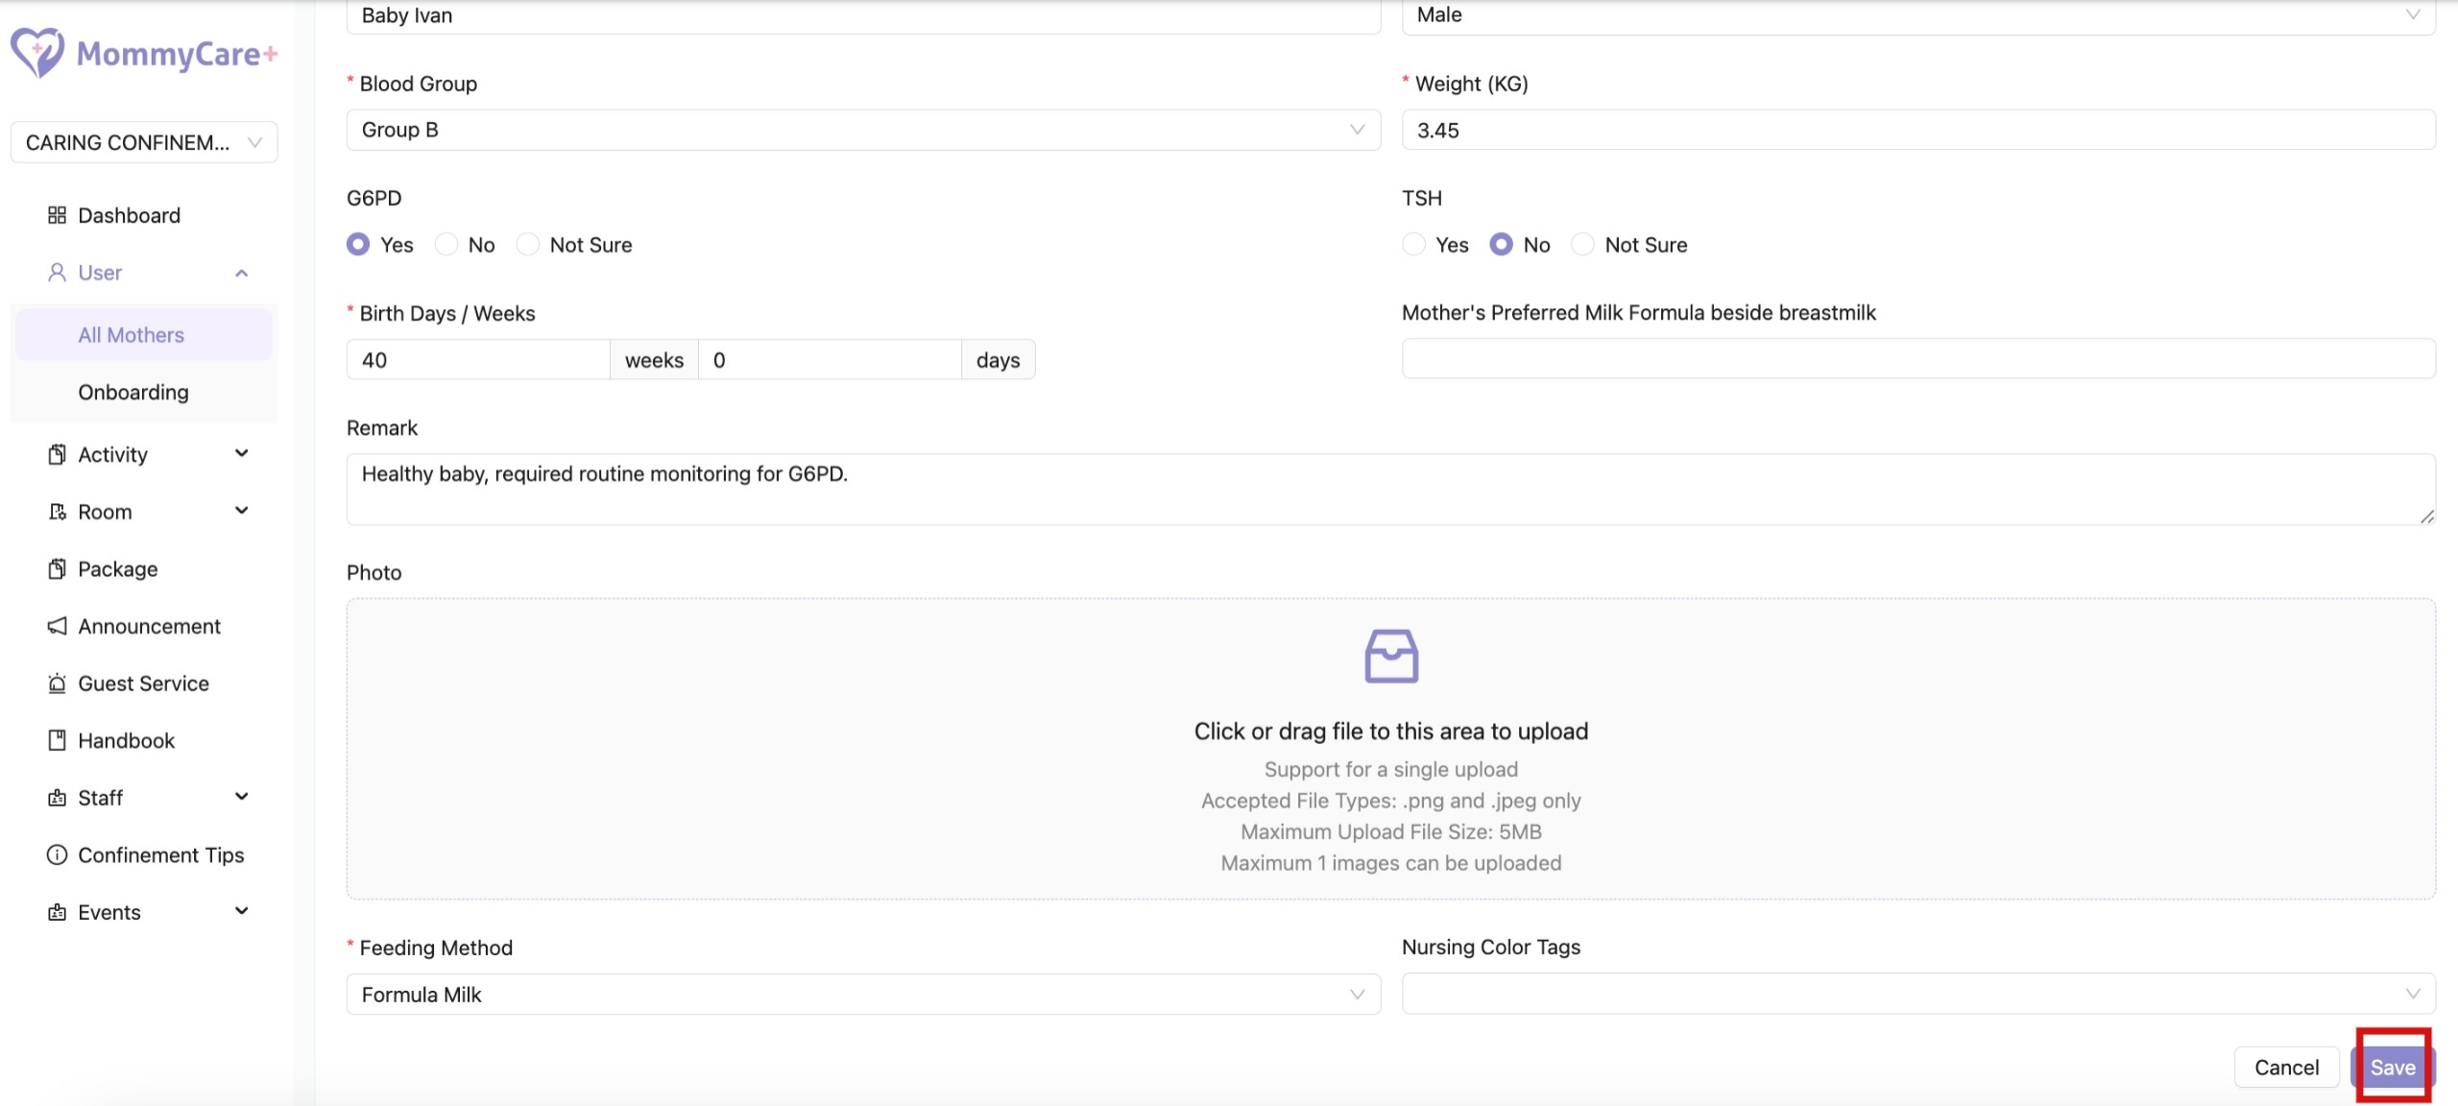Click the Guest Service bell icon

57,684
